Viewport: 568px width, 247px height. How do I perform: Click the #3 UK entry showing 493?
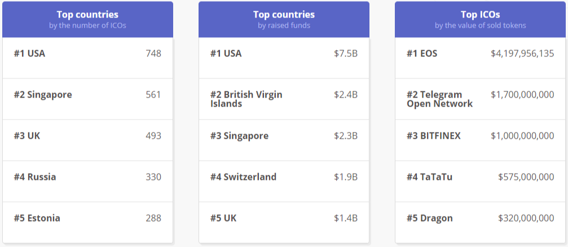[87, 136]
